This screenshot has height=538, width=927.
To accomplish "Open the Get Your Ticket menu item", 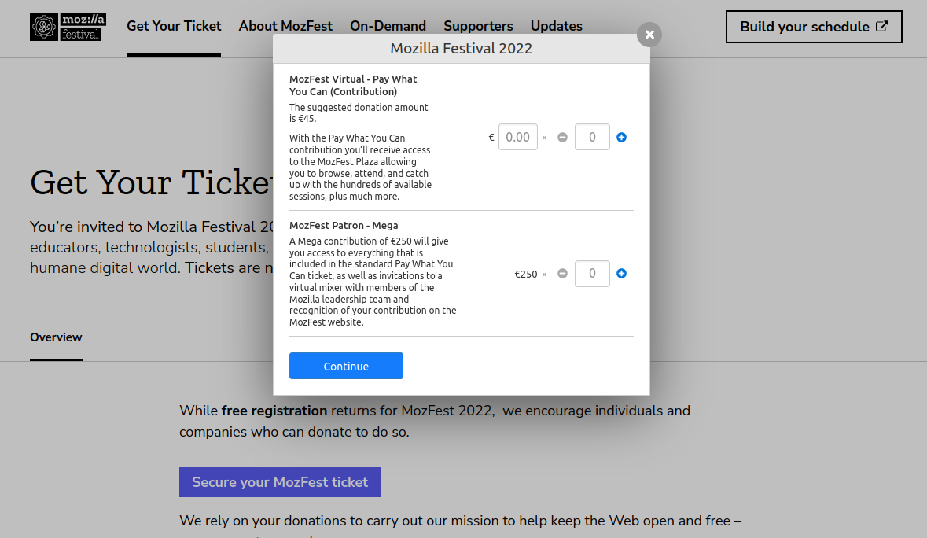I will pyautogui.click(x=174, y=26).
